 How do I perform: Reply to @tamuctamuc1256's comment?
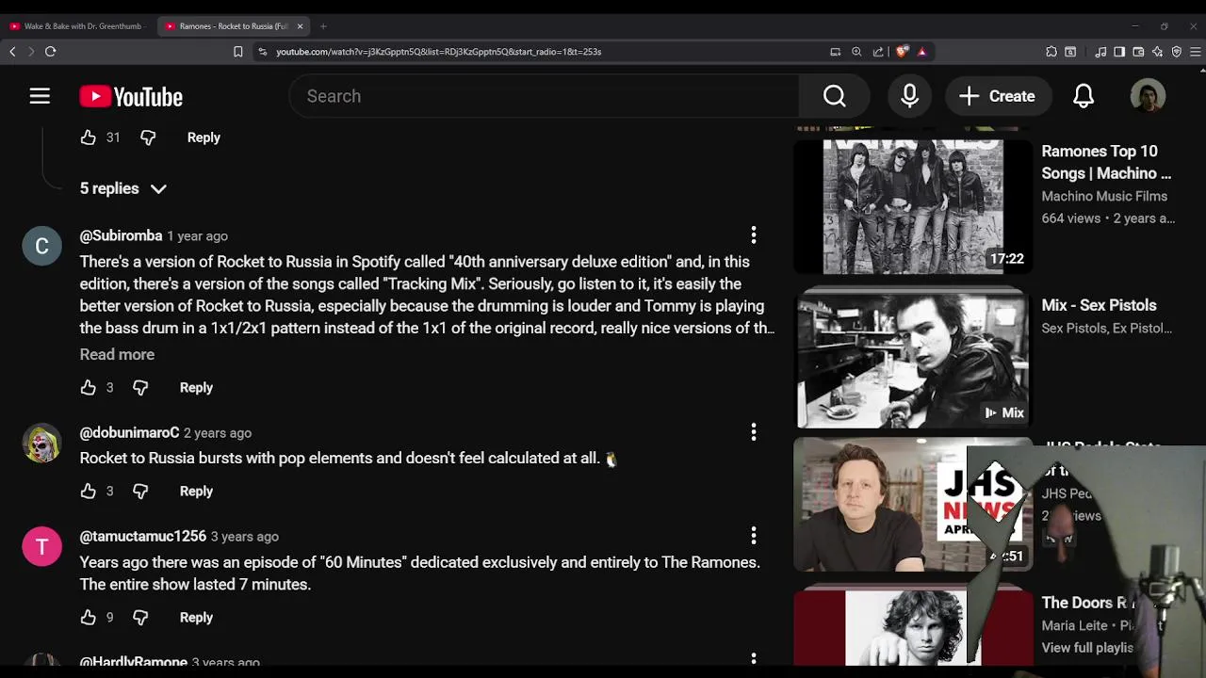coord(196,618)
